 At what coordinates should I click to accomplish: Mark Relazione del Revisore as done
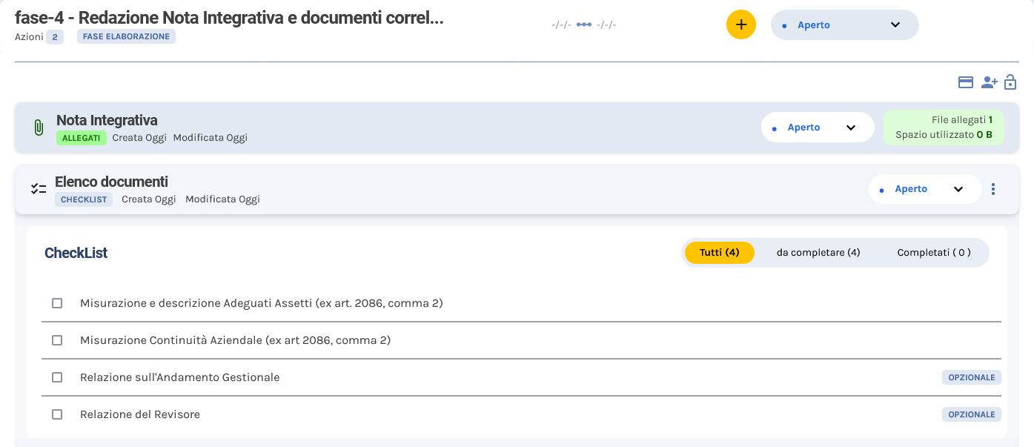(57, 414)
